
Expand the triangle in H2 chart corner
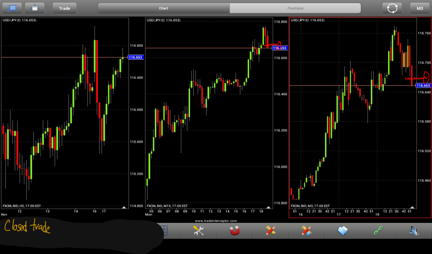pos(124,207)
